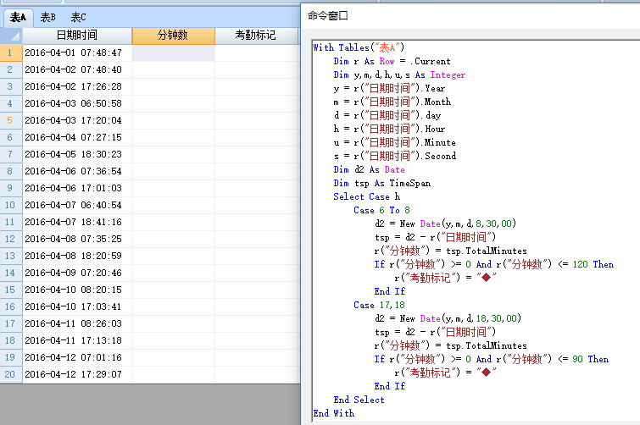Click cell 2016-04-06 17:01:03
The height and width of the screenshot is (425, 640).
pyautogui.click(x=77, y=188)
